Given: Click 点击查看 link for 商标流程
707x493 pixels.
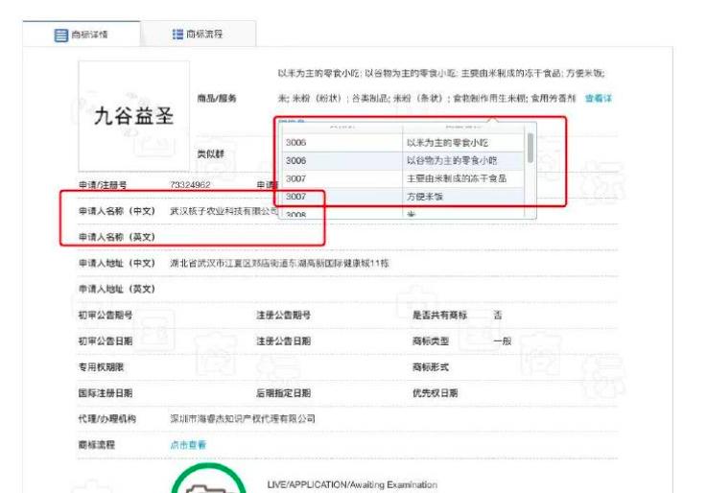Looking at the screenshot, I should pos(187,444).
